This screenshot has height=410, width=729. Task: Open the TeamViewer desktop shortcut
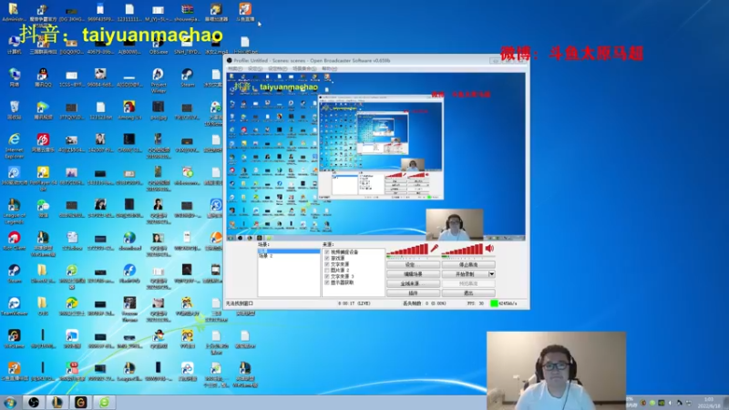(14, 306)
